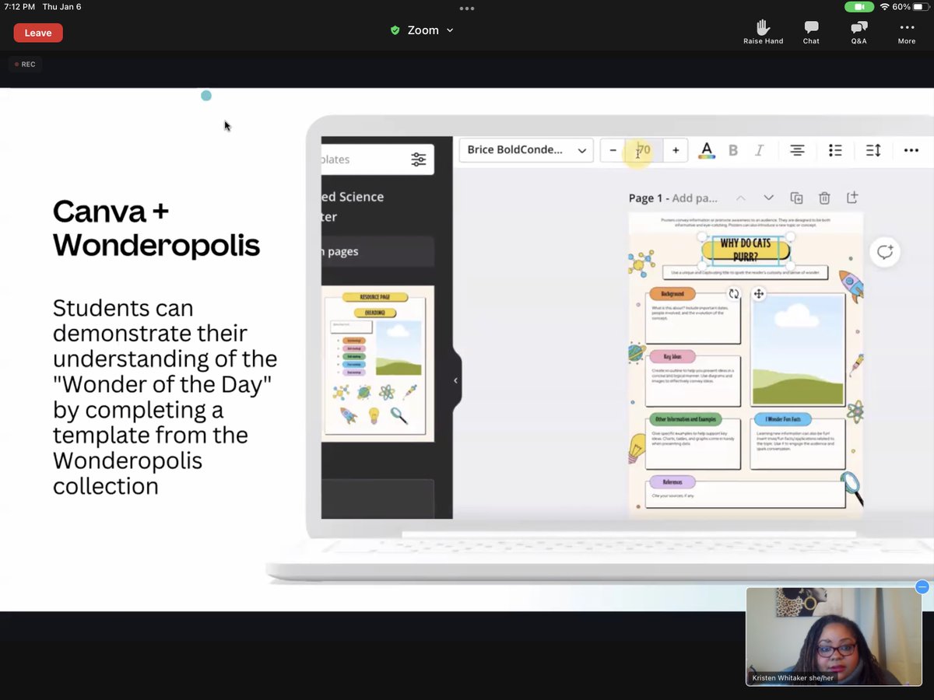Open line spacing options
The height and width of the screenshot is (700, 934).
(x=873, y=150)
